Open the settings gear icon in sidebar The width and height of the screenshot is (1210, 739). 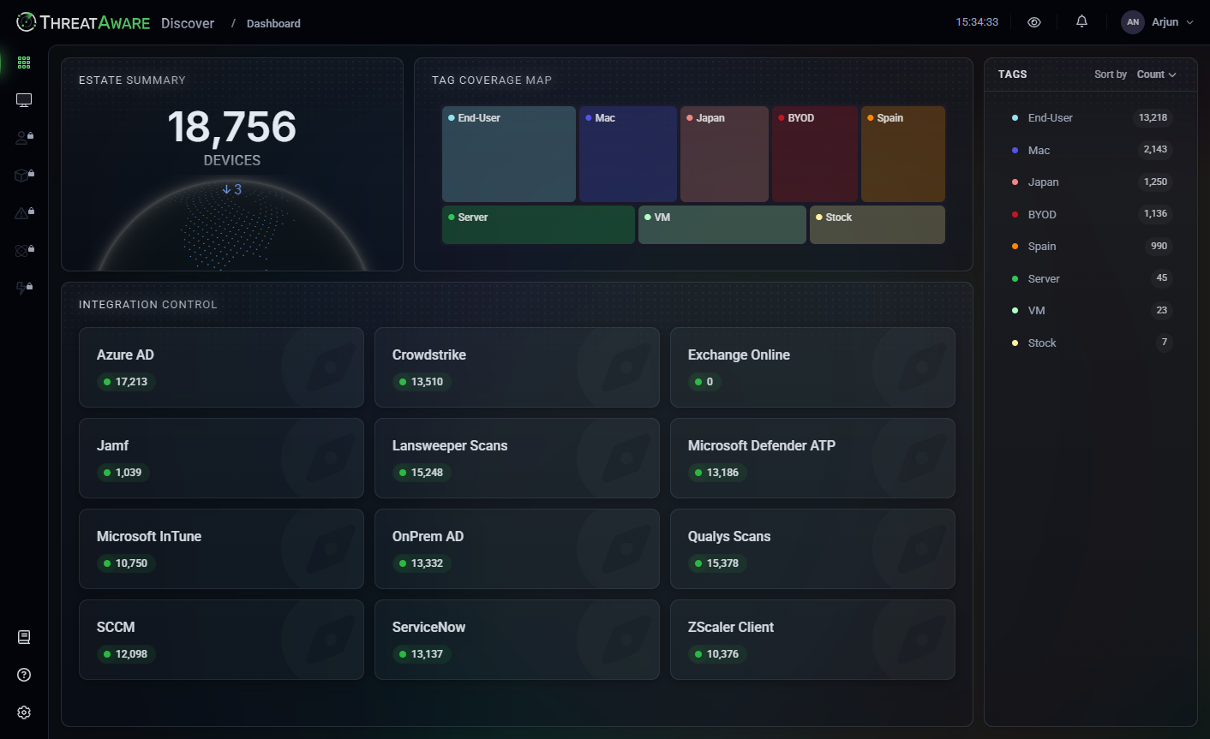pos(24,712)
